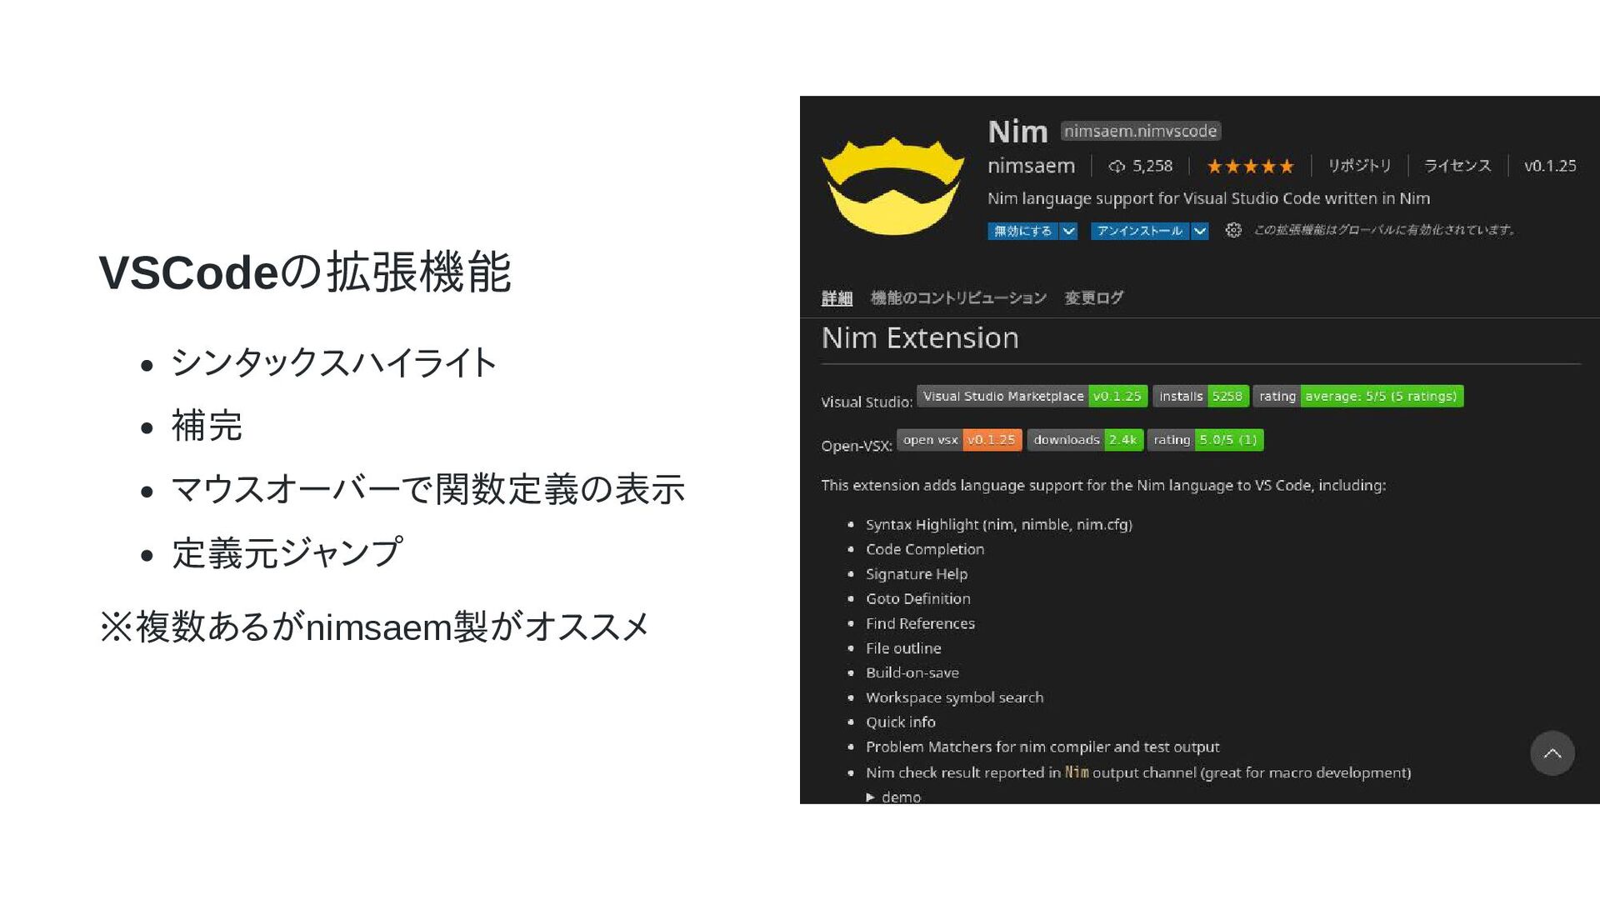
Task: Click the rating 5.0/5 (1) badge
Action: point(1205,439)
